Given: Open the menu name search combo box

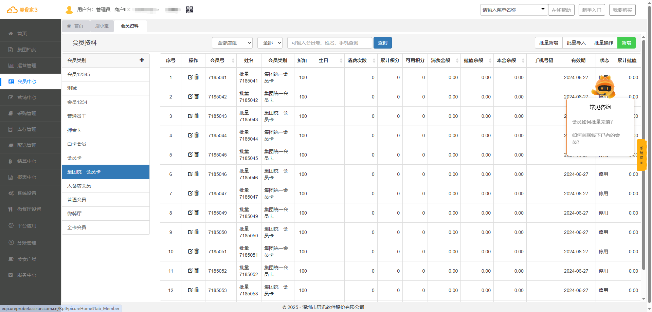Looking at the screenshot, I should (513, 10).
